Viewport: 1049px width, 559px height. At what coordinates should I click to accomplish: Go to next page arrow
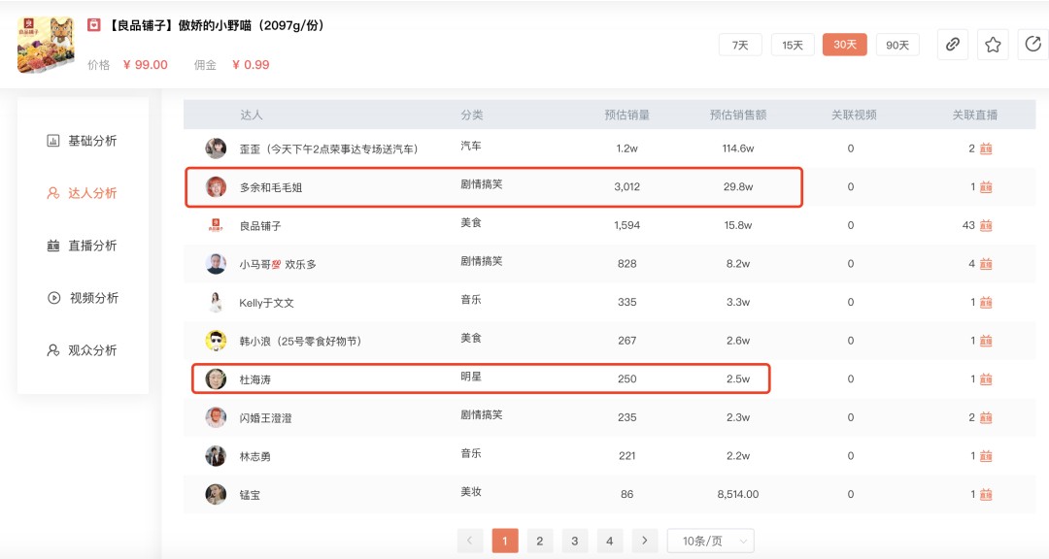[644, 541]
